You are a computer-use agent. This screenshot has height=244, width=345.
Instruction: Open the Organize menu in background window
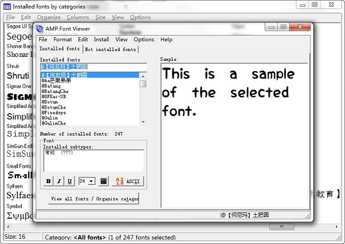pyautogui.click(x=49, y=18)
